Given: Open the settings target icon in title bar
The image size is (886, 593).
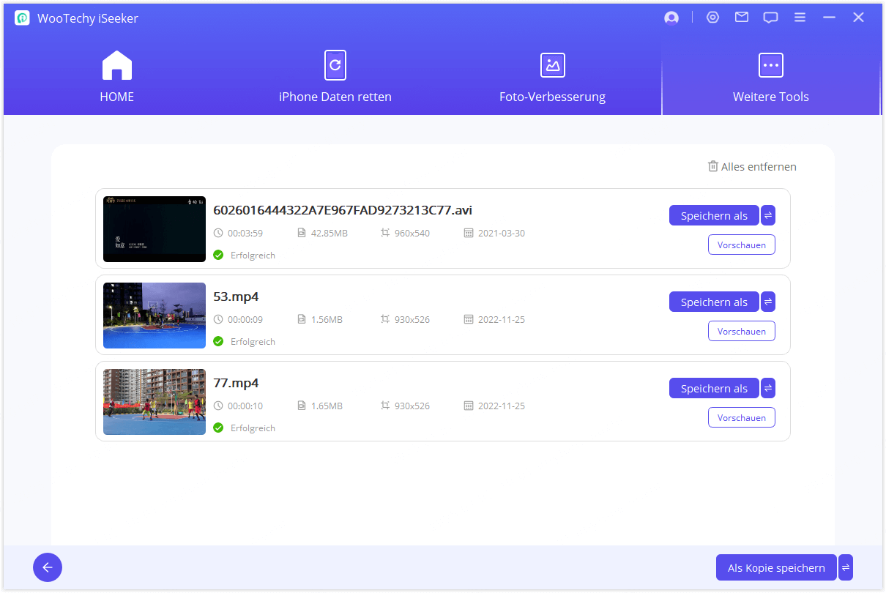Looking at the screenshot, I should (712, 18).
